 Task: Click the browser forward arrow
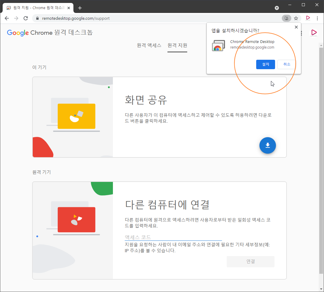pos(16,18)
